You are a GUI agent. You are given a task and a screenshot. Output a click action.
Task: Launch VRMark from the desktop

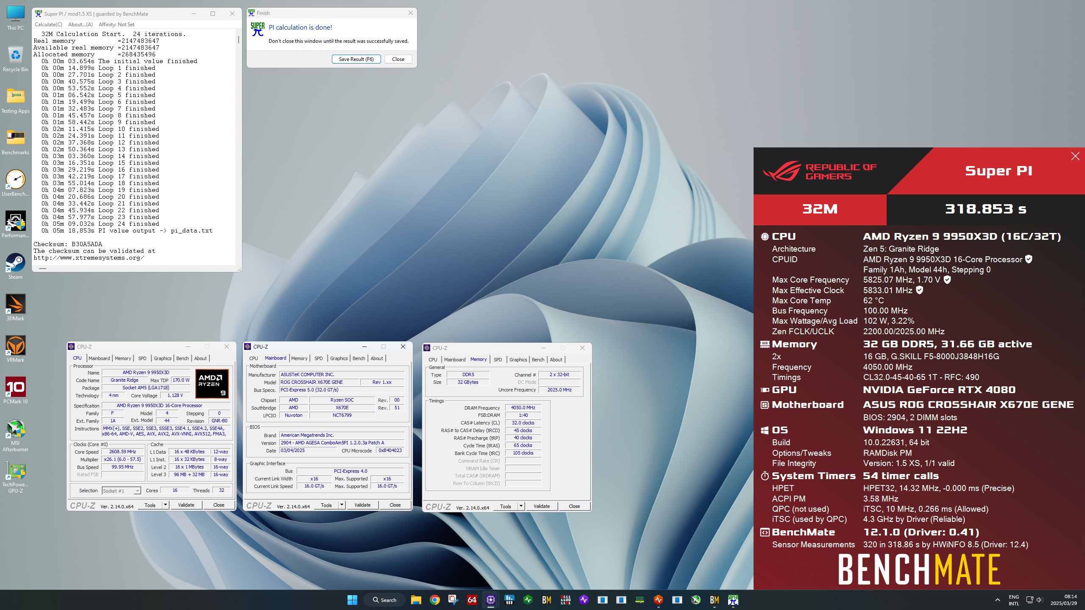pos(15,349)
